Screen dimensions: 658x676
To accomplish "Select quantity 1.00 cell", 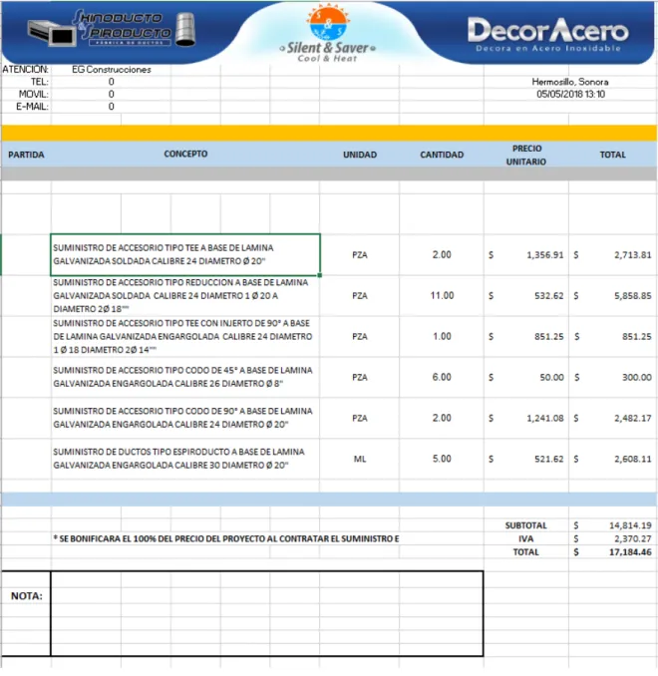I will (x=442, y=337).
